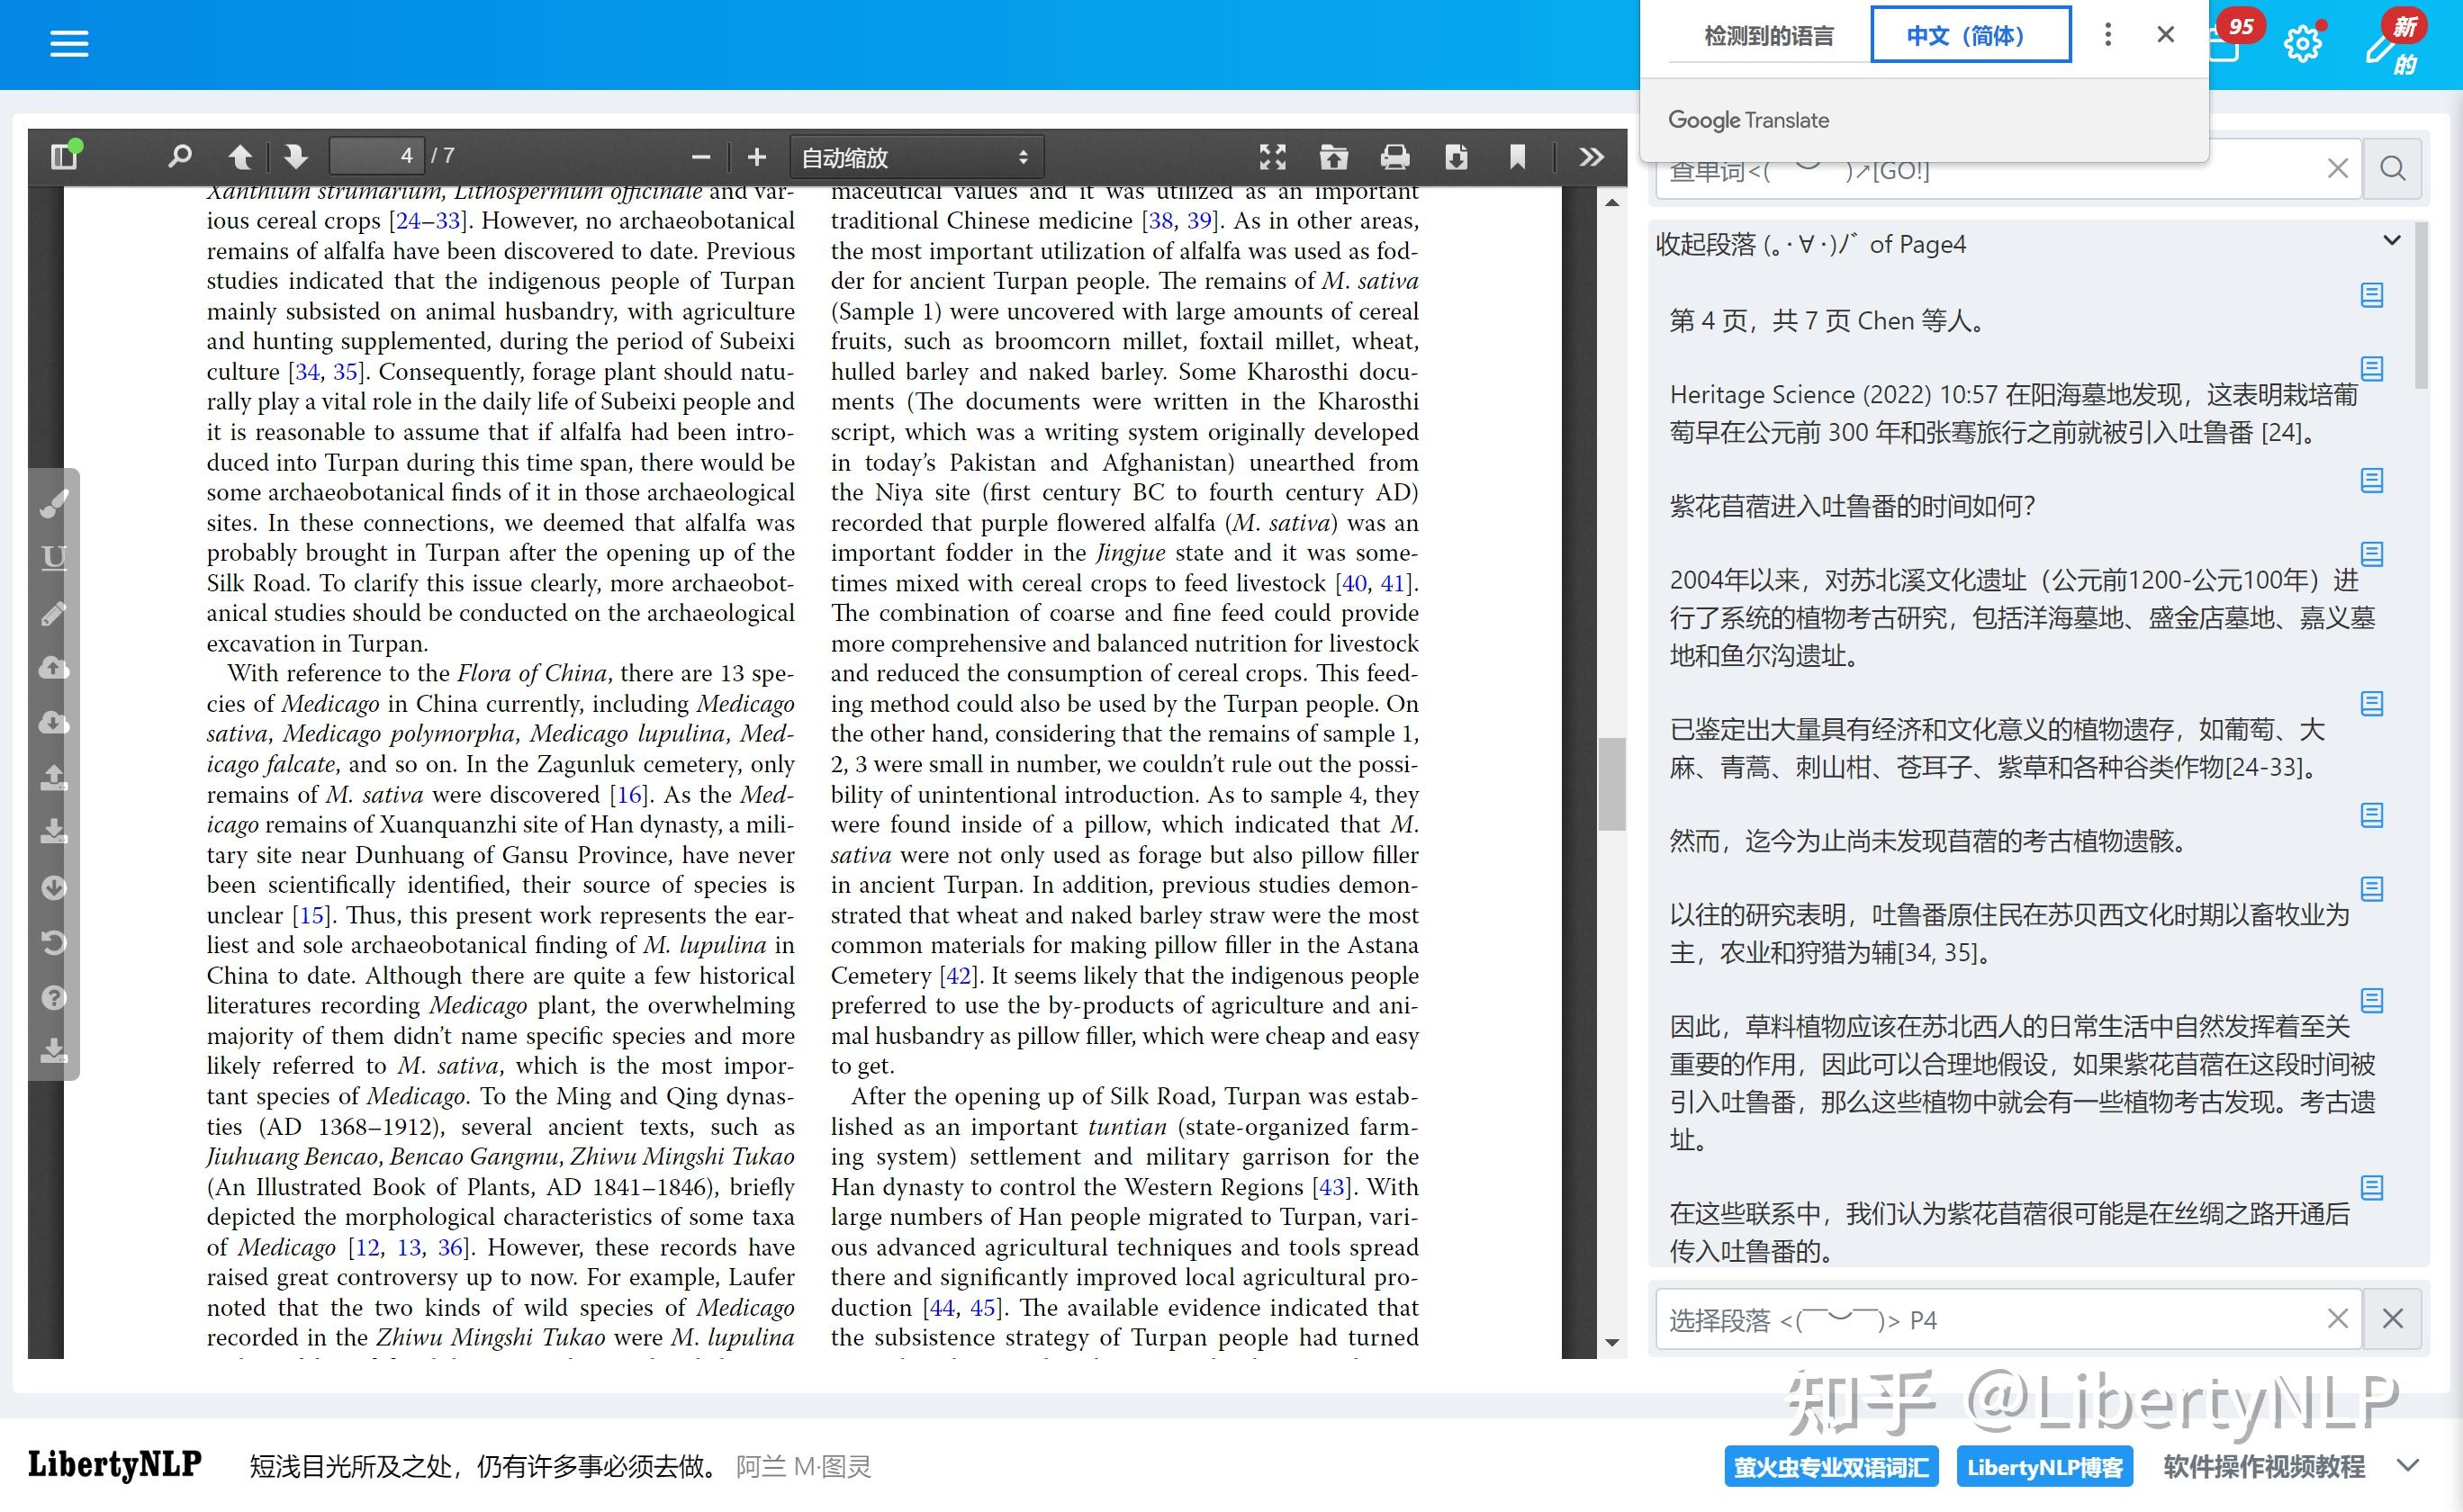Select the pencil drawing tool
The image size is (2463, 1512).
coord(54,613)
